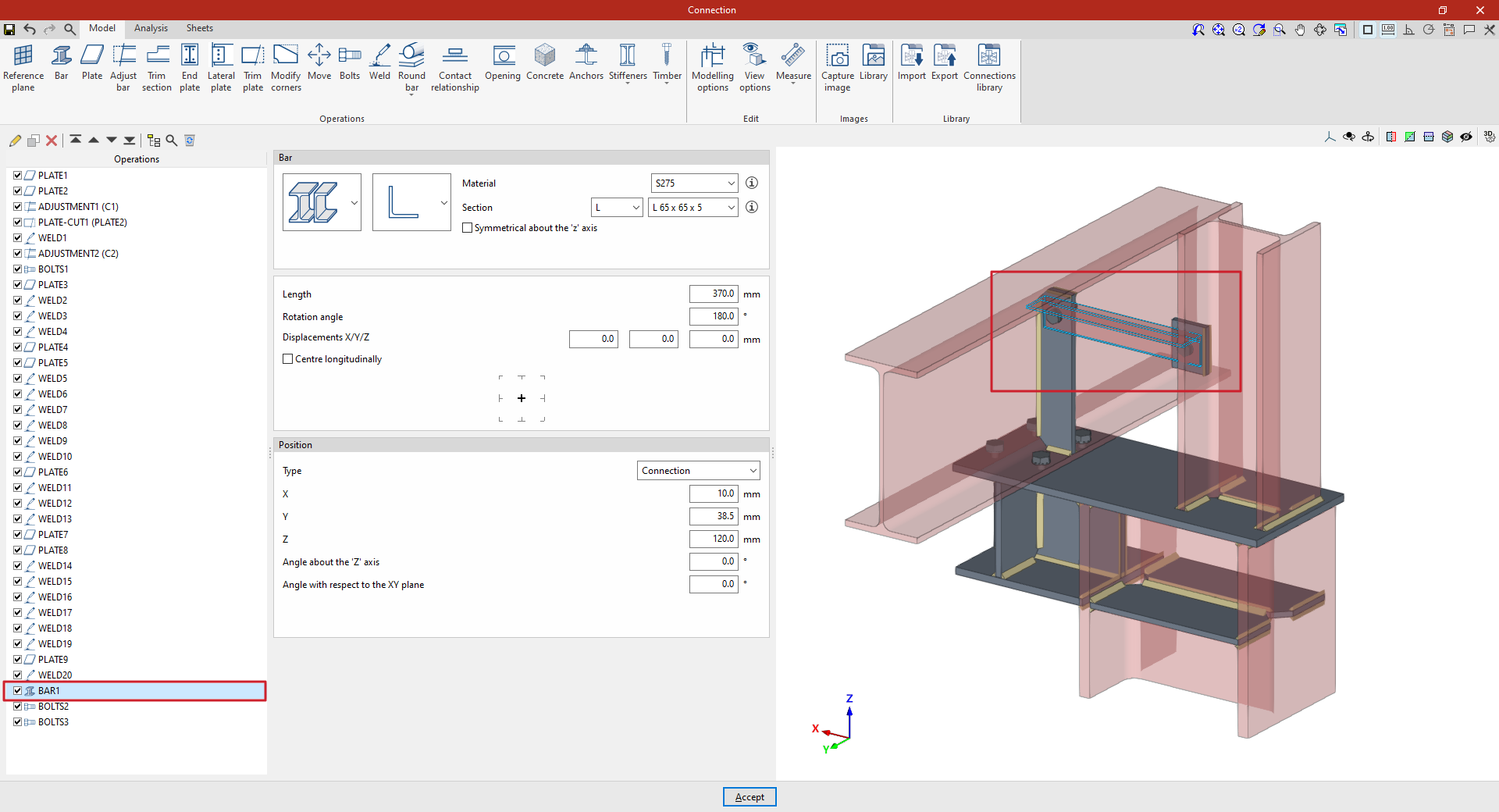Click the Accept button

coord(749,797)
